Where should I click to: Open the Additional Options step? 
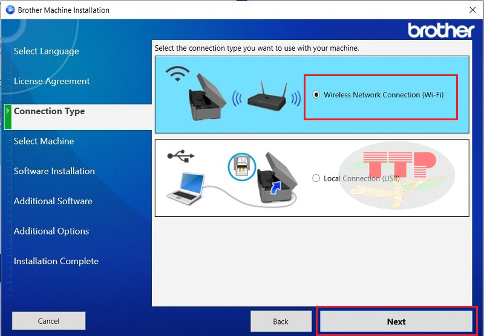pos(51,231)
